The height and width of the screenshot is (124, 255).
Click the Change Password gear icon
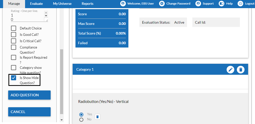[162, 4]
